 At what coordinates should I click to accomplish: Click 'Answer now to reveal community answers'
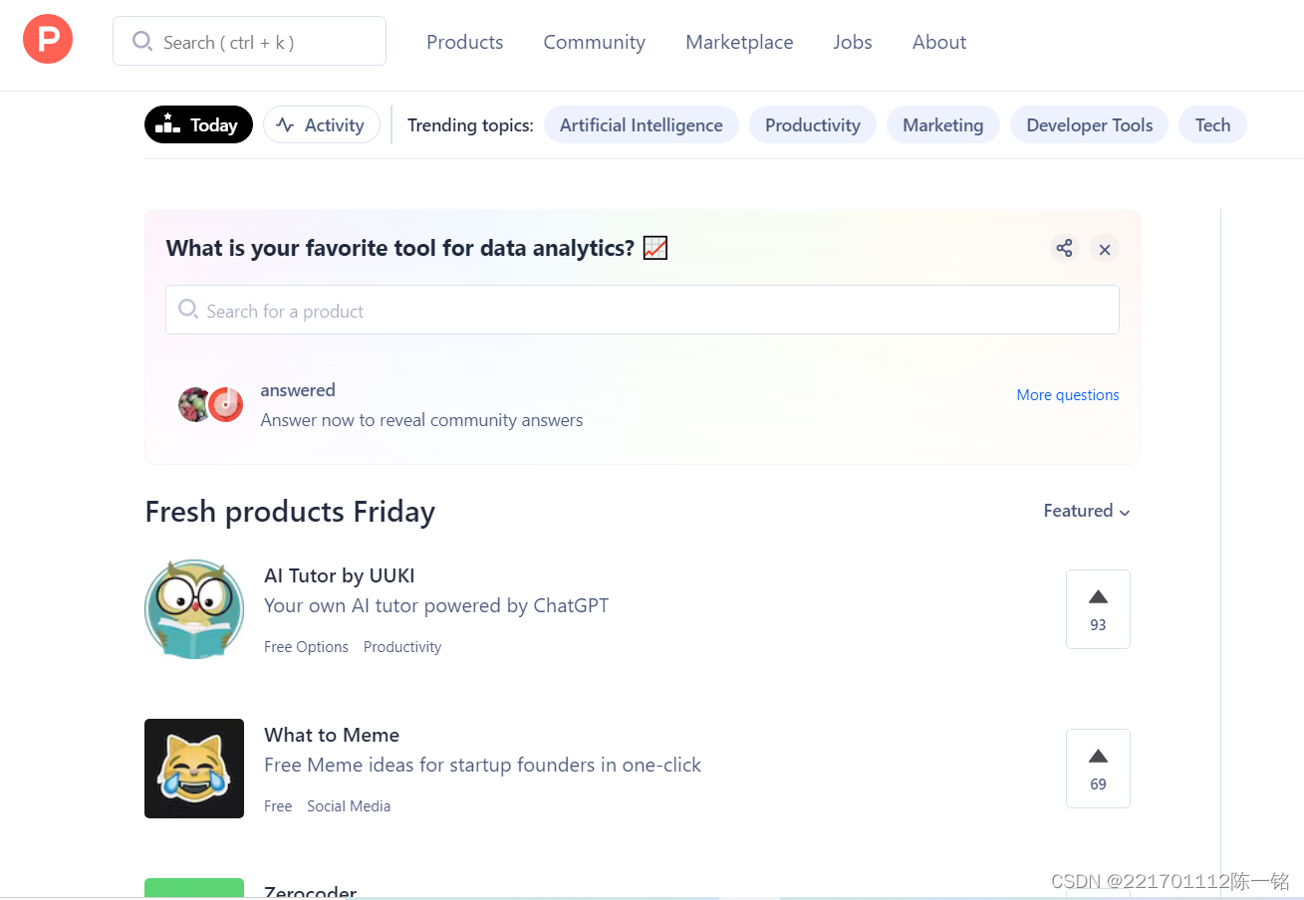[421, 420]
